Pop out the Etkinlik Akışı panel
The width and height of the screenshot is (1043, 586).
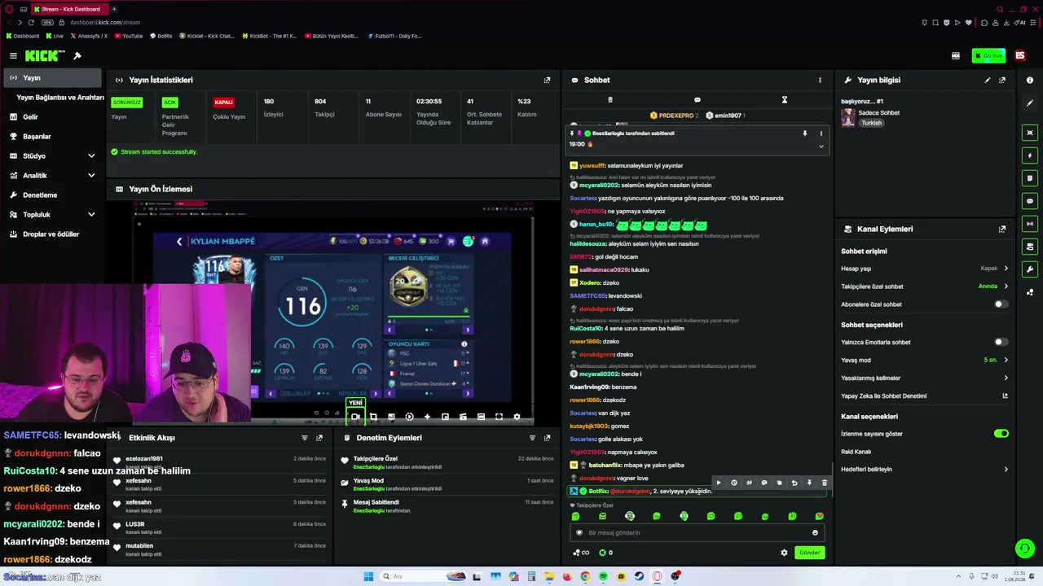point(319,438)
